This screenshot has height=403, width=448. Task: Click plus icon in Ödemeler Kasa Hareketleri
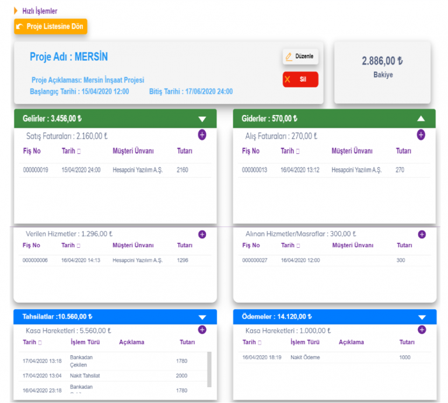[422, 330]
